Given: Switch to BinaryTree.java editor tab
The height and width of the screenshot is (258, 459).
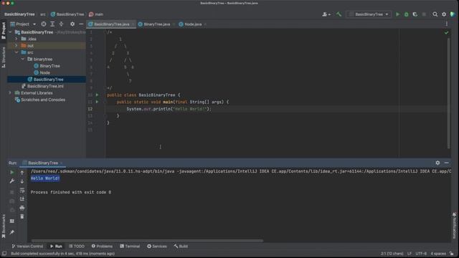Looking at the screenshot, I should tap(156, 24).
